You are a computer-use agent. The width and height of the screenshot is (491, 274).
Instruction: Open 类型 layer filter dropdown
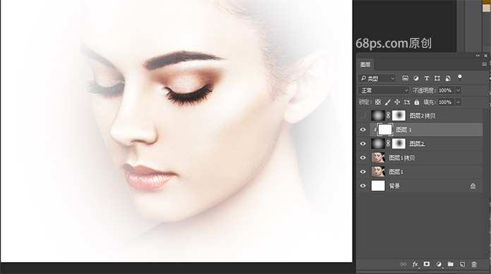[377, 78]
